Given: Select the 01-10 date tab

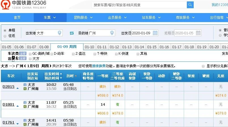Looking at the screenshot, I should point(89,47).
